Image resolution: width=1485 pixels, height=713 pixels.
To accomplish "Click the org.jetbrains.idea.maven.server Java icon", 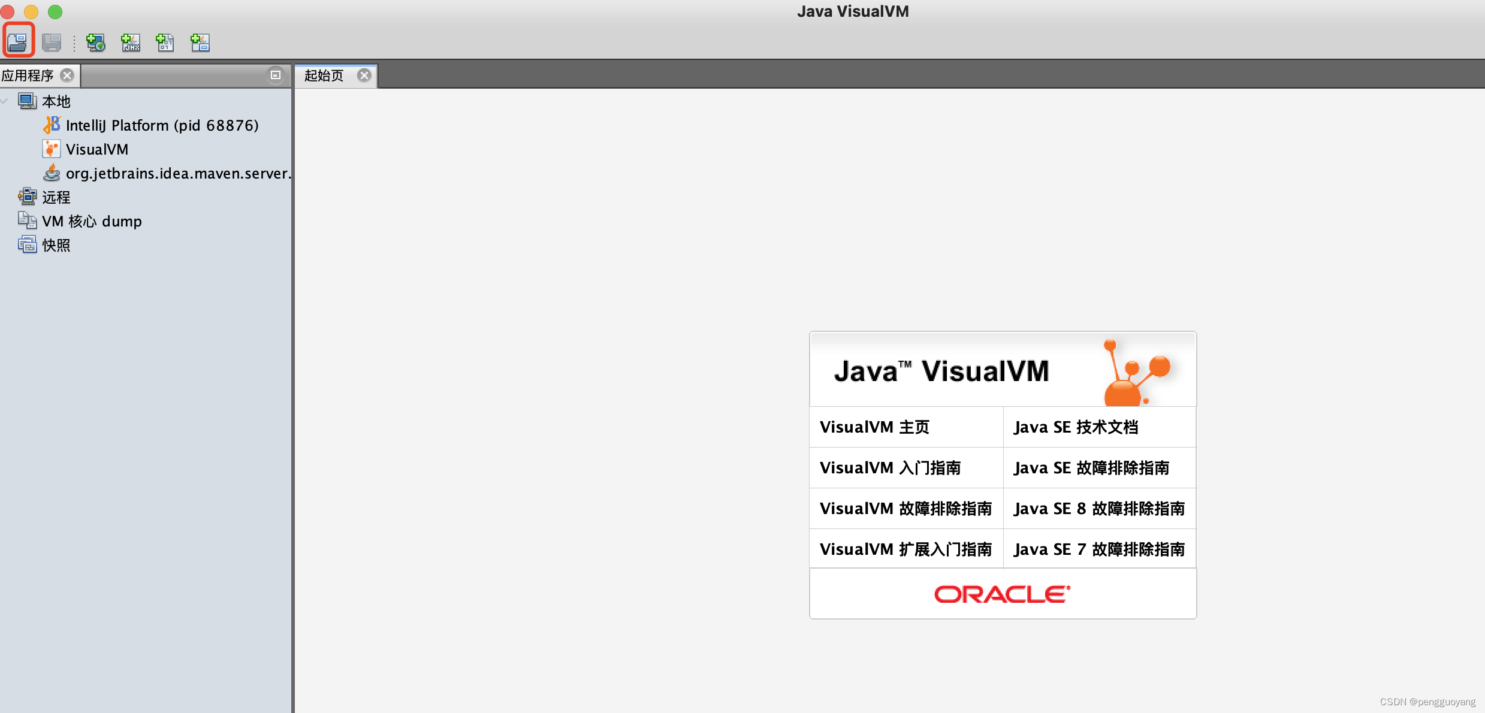I will pos(51,173).
